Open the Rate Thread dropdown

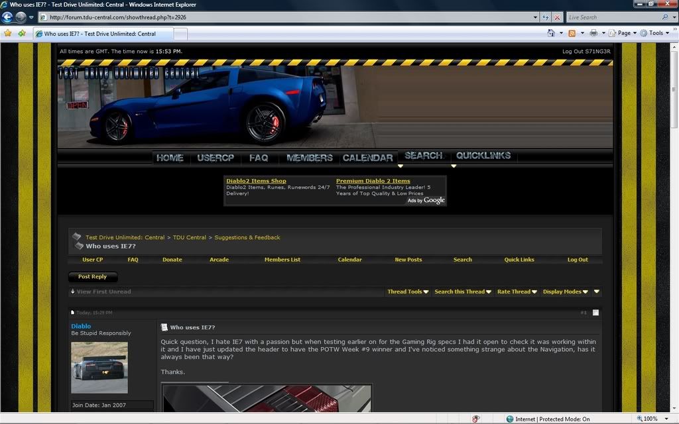click(517, 291)
